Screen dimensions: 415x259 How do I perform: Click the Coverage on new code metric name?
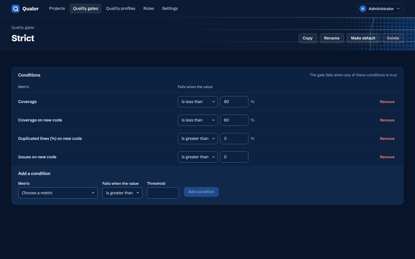coord(40,120)
